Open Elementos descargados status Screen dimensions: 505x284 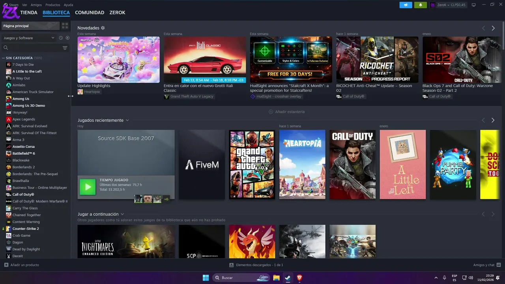click(x=256, y=265)
